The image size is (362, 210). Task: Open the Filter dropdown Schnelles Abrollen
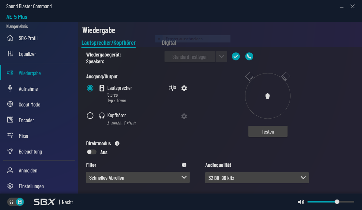[x=138, y=177]
